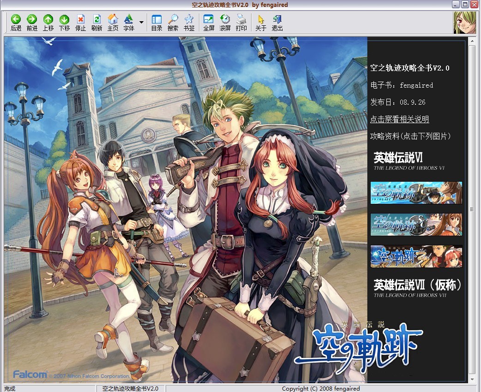The image size is (481, 392).
Task: Stop loading with the 停止 icon
Action: click(80, 23)
